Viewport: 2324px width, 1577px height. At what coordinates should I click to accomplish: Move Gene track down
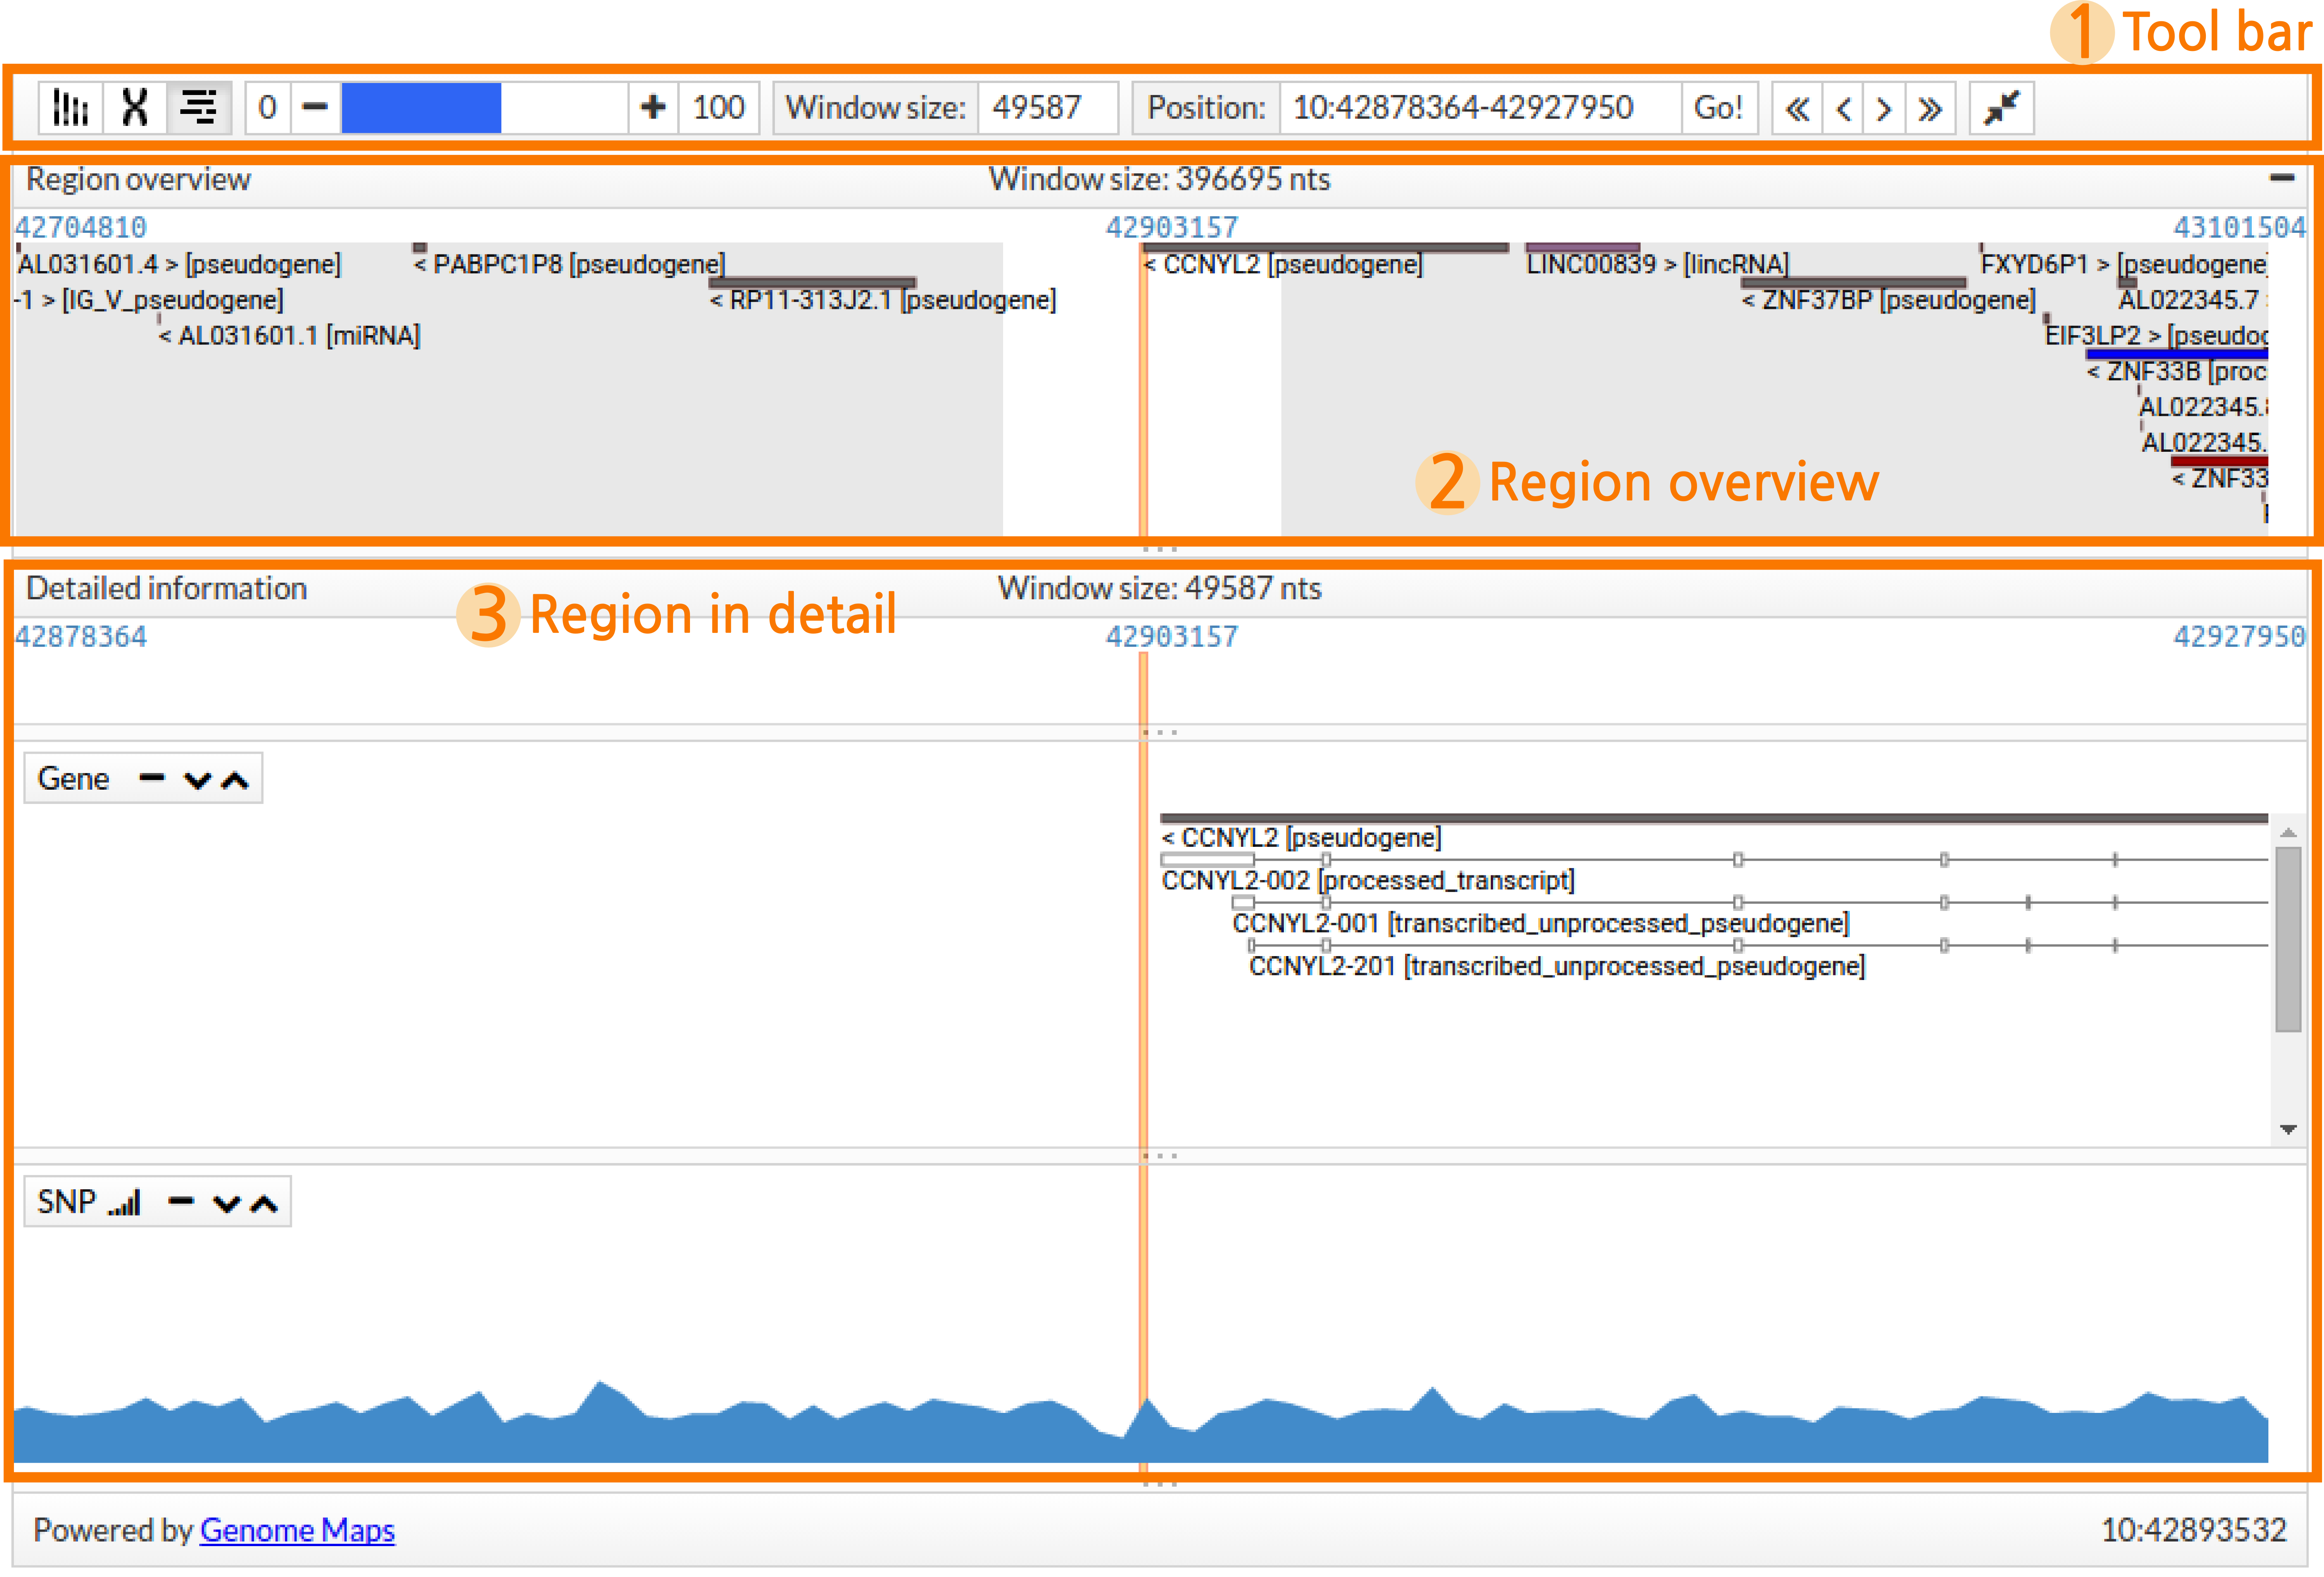coord(198,780)
